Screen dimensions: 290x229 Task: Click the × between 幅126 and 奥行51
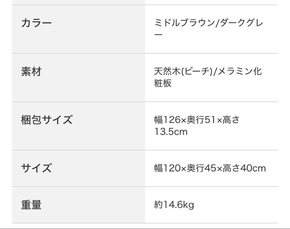184,120
